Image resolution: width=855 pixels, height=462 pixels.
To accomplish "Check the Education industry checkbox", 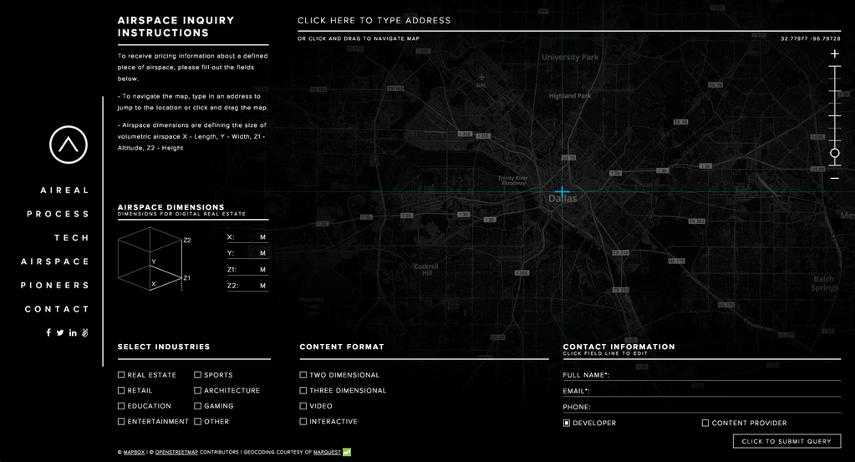I will click(x=121, y=406).
